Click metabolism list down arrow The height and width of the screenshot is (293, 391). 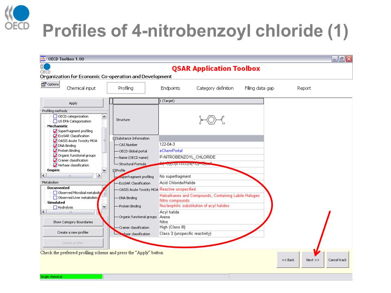[x=105, y=207]
